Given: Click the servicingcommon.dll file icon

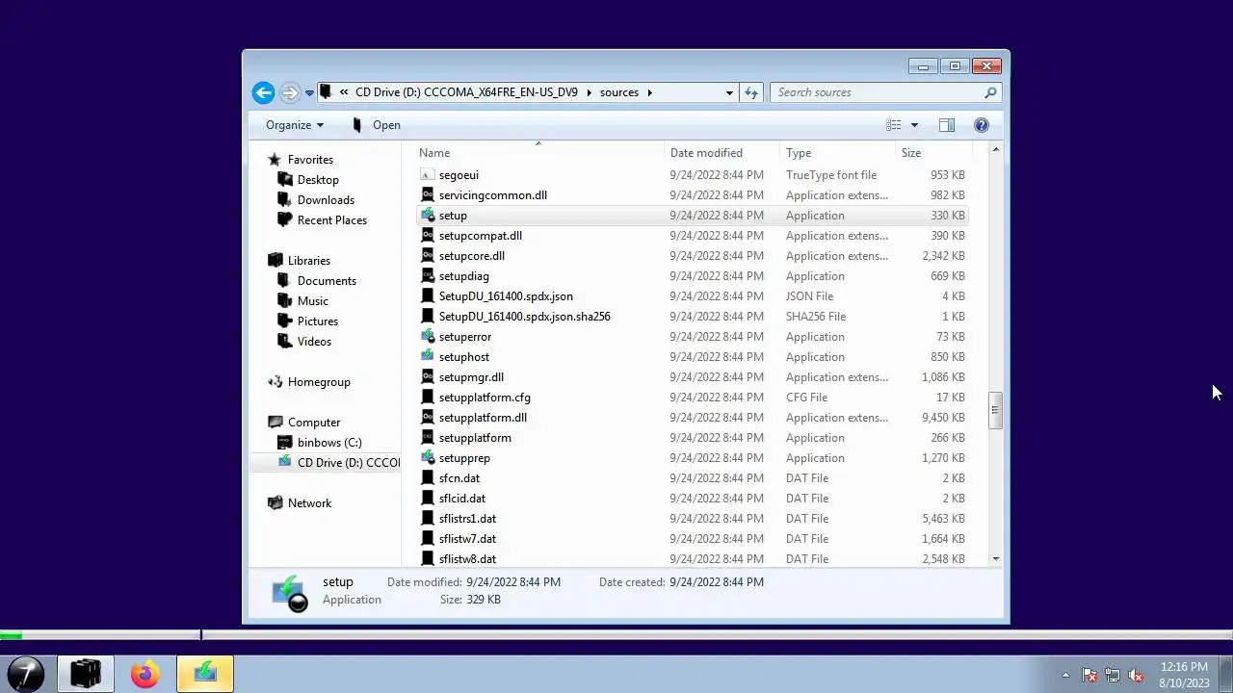Looking at the screenshot, I should point(429,195).
